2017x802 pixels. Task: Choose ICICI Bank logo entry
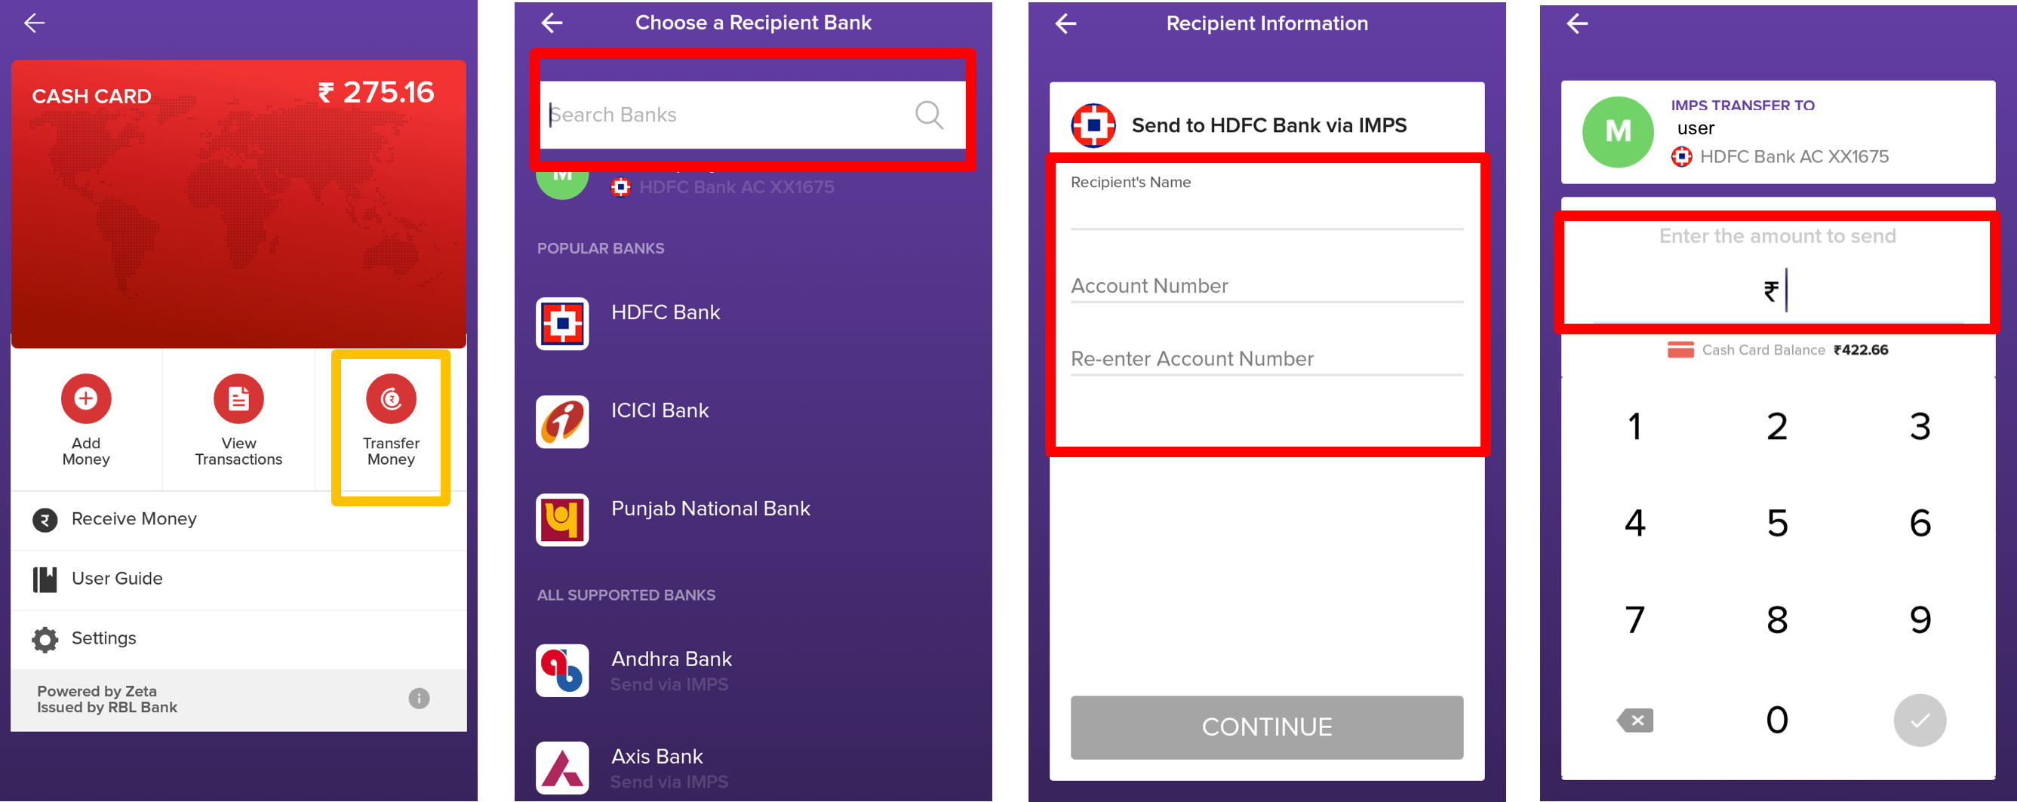[562, 421]
